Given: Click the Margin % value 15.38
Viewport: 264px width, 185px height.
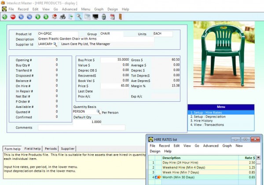Looking at the screenshot, I should click(x=176, y=85).
